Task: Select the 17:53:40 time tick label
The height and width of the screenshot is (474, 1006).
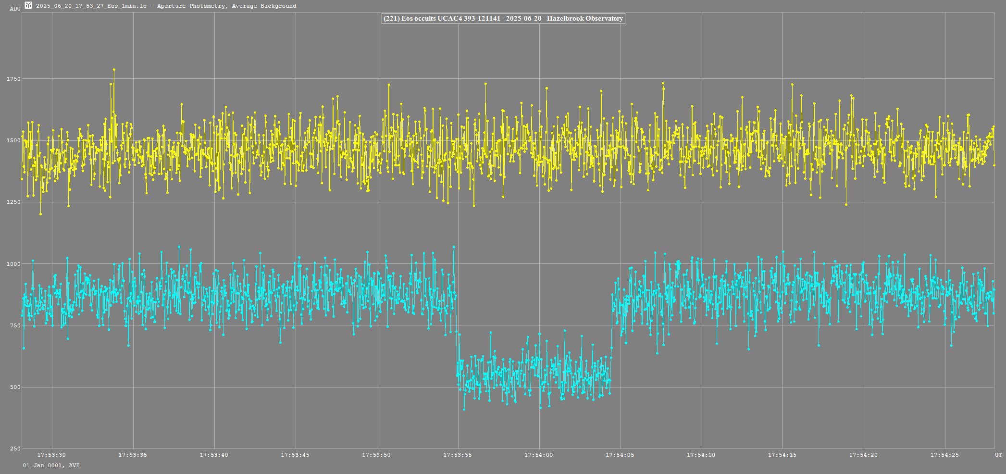Action: point(214,455)
